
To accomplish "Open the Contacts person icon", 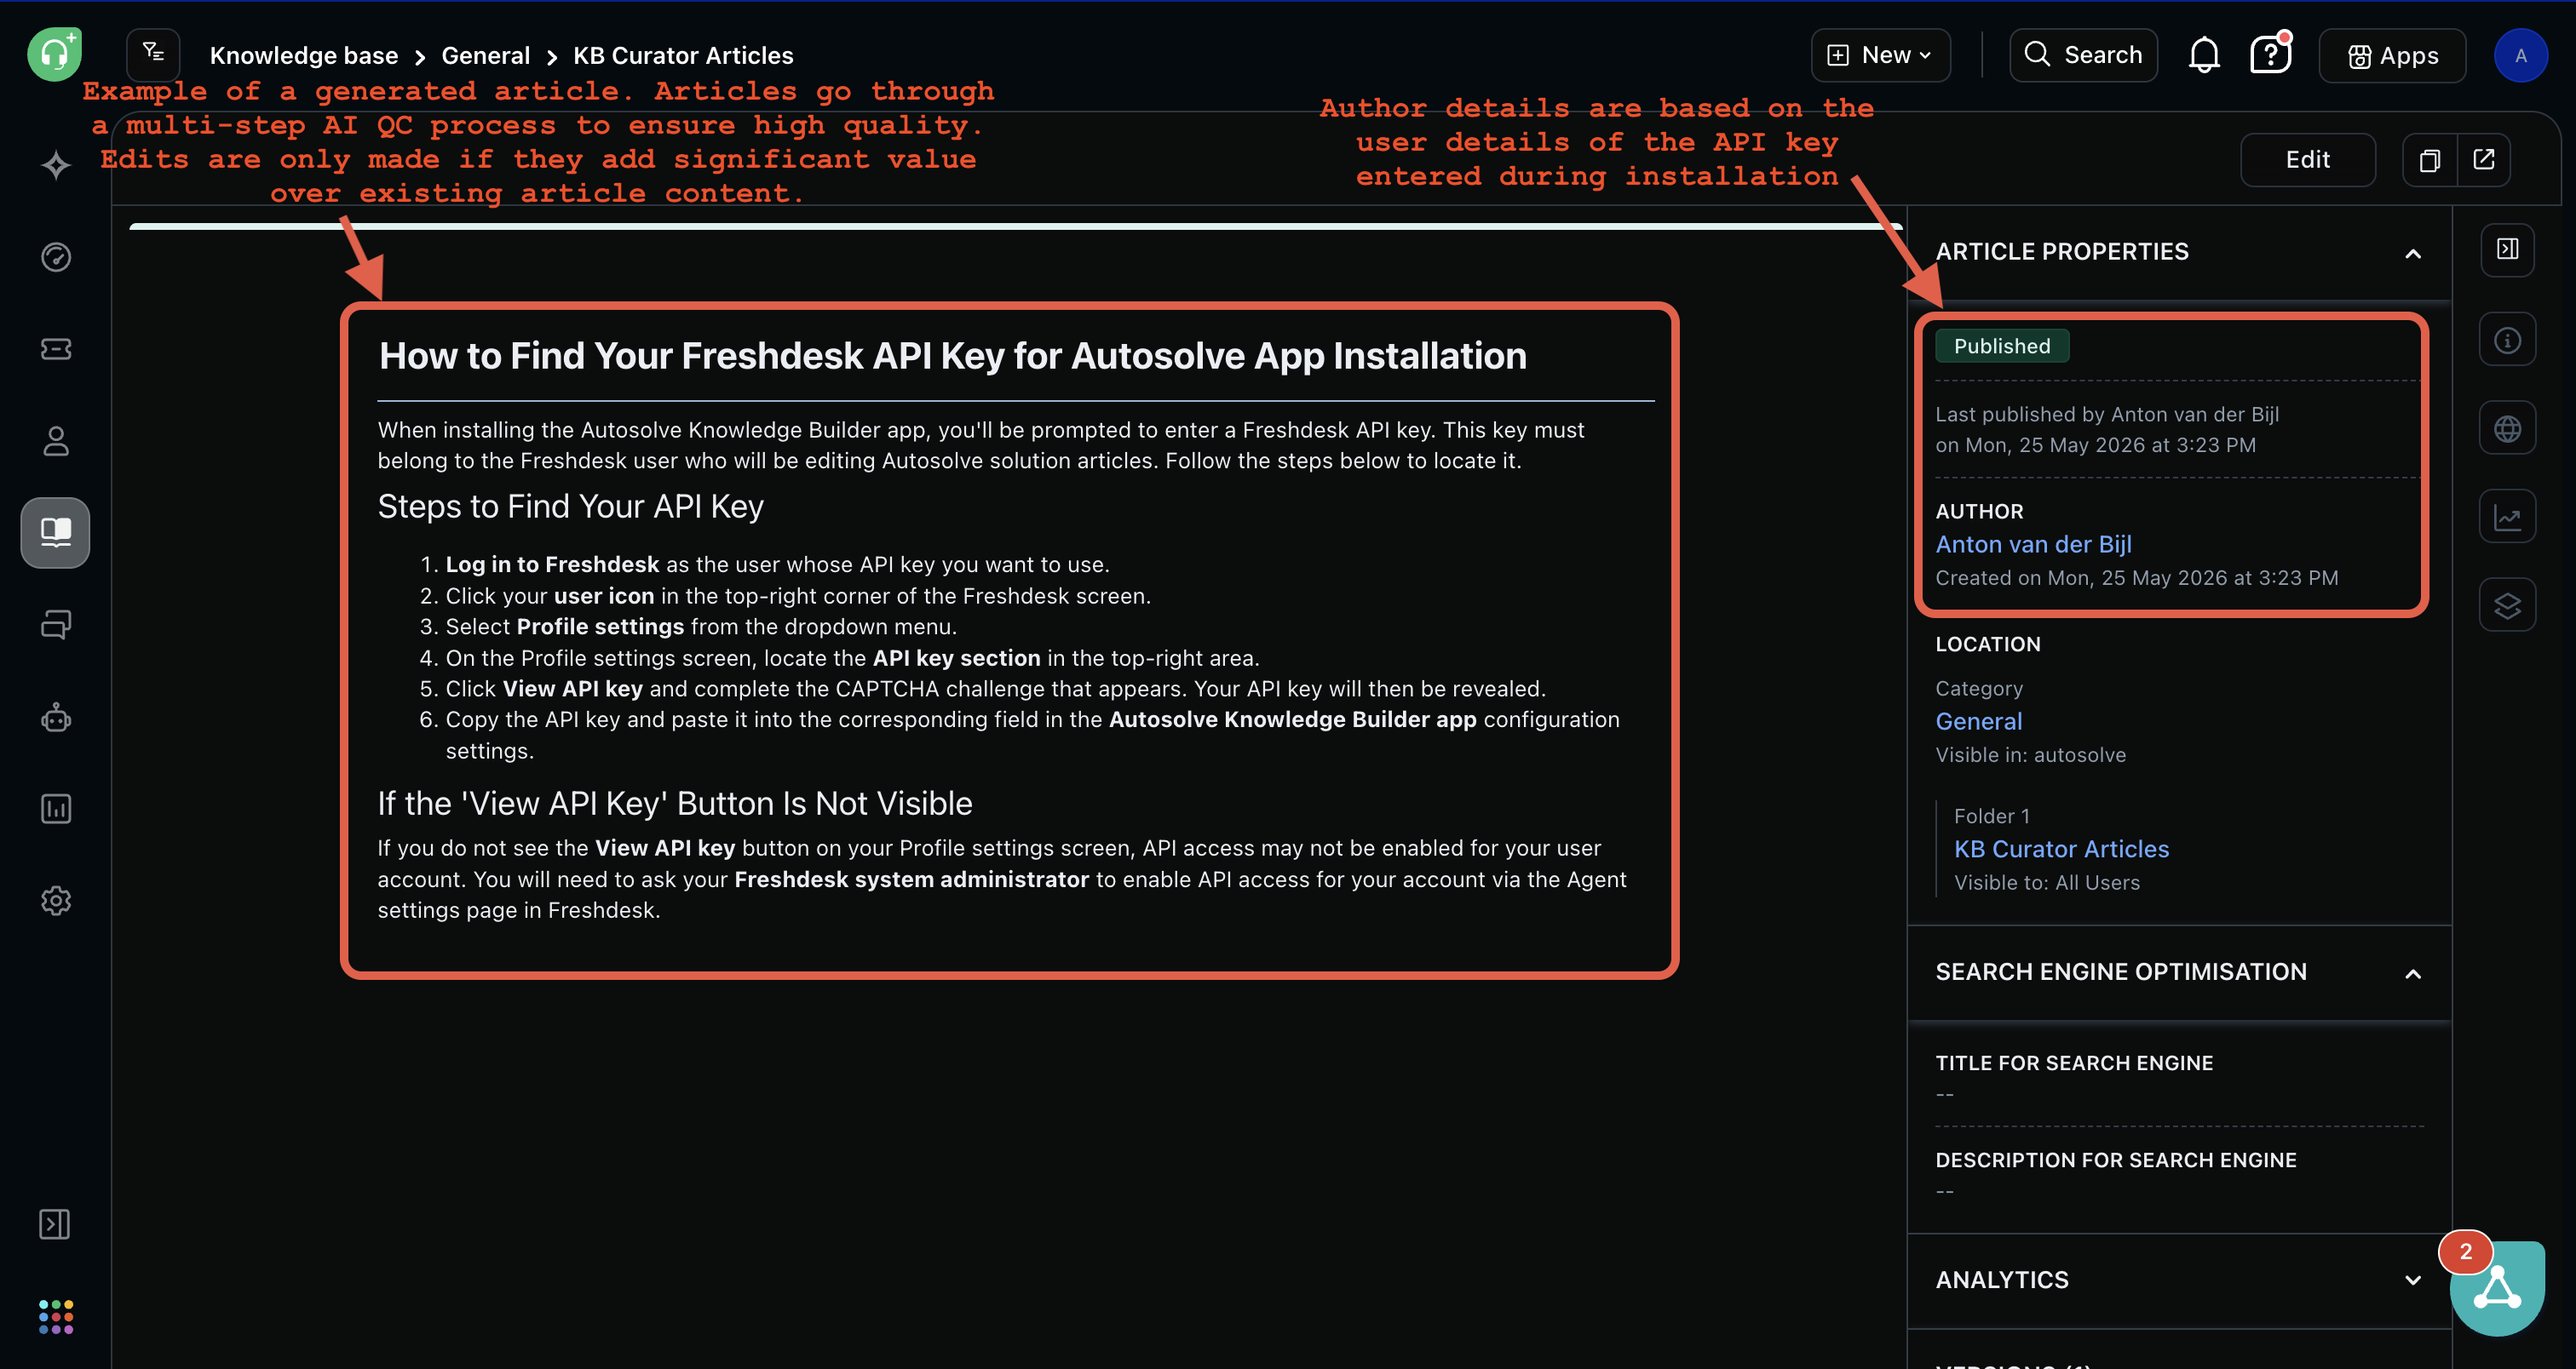I will [56, 441].
